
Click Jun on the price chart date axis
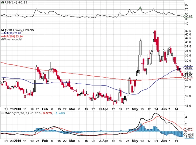tap(164, 109)
